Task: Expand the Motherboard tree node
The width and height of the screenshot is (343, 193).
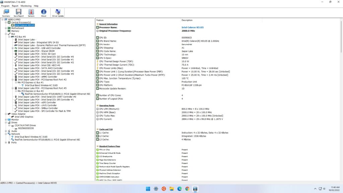Action: [x=6, y=28]
